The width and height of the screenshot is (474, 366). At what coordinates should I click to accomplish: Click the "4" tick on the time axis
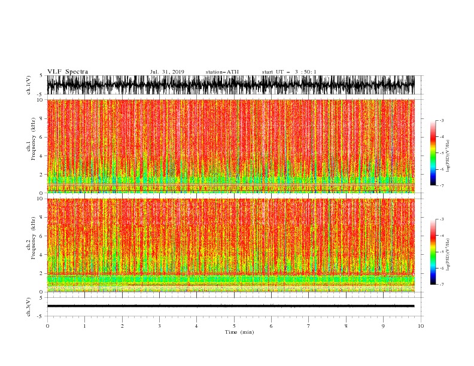[196, 326]
